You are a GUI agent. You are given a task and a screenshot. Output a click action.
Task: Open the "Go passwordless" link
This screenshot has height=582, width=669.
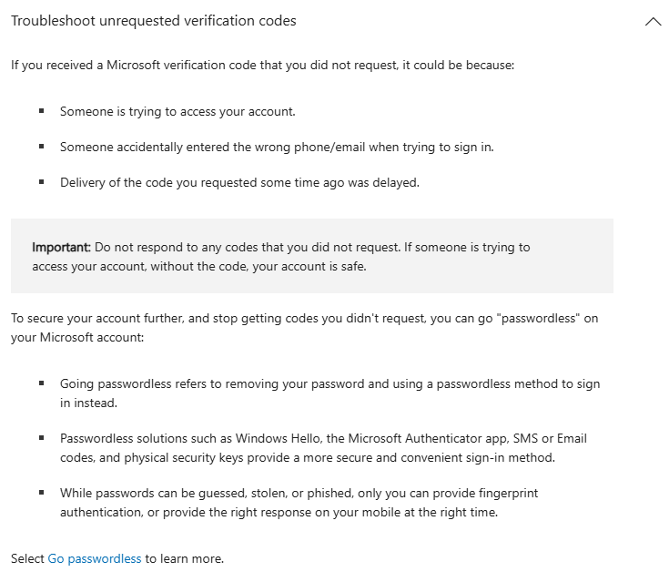click(x=95, y=558)
